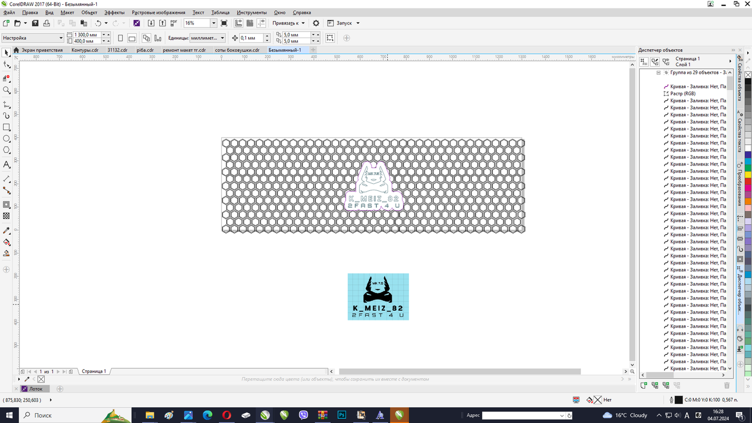This screenshot has width=752, height=423.
Task: Open CorelDRAW options via the gear icon
Action: click(x=315, y=23)
